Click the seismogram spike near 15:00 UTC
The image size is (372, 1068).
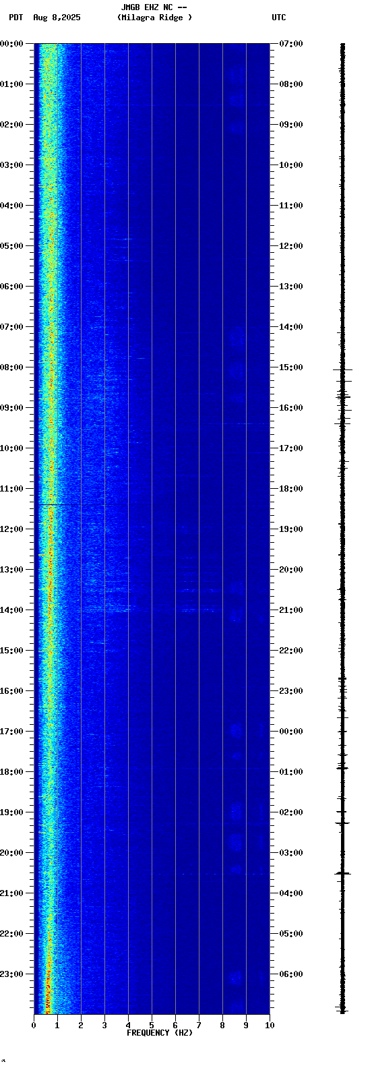click(x=342, y=369)
